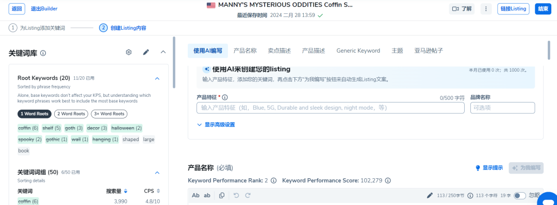
Task: Click the spooky (2) keyword chip
Action: (30, 140)
